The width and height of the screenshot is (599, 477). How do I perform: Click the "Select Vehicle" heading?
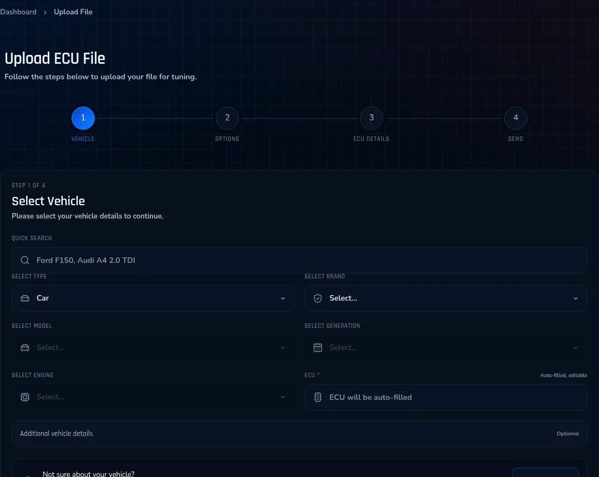(48, 201)
